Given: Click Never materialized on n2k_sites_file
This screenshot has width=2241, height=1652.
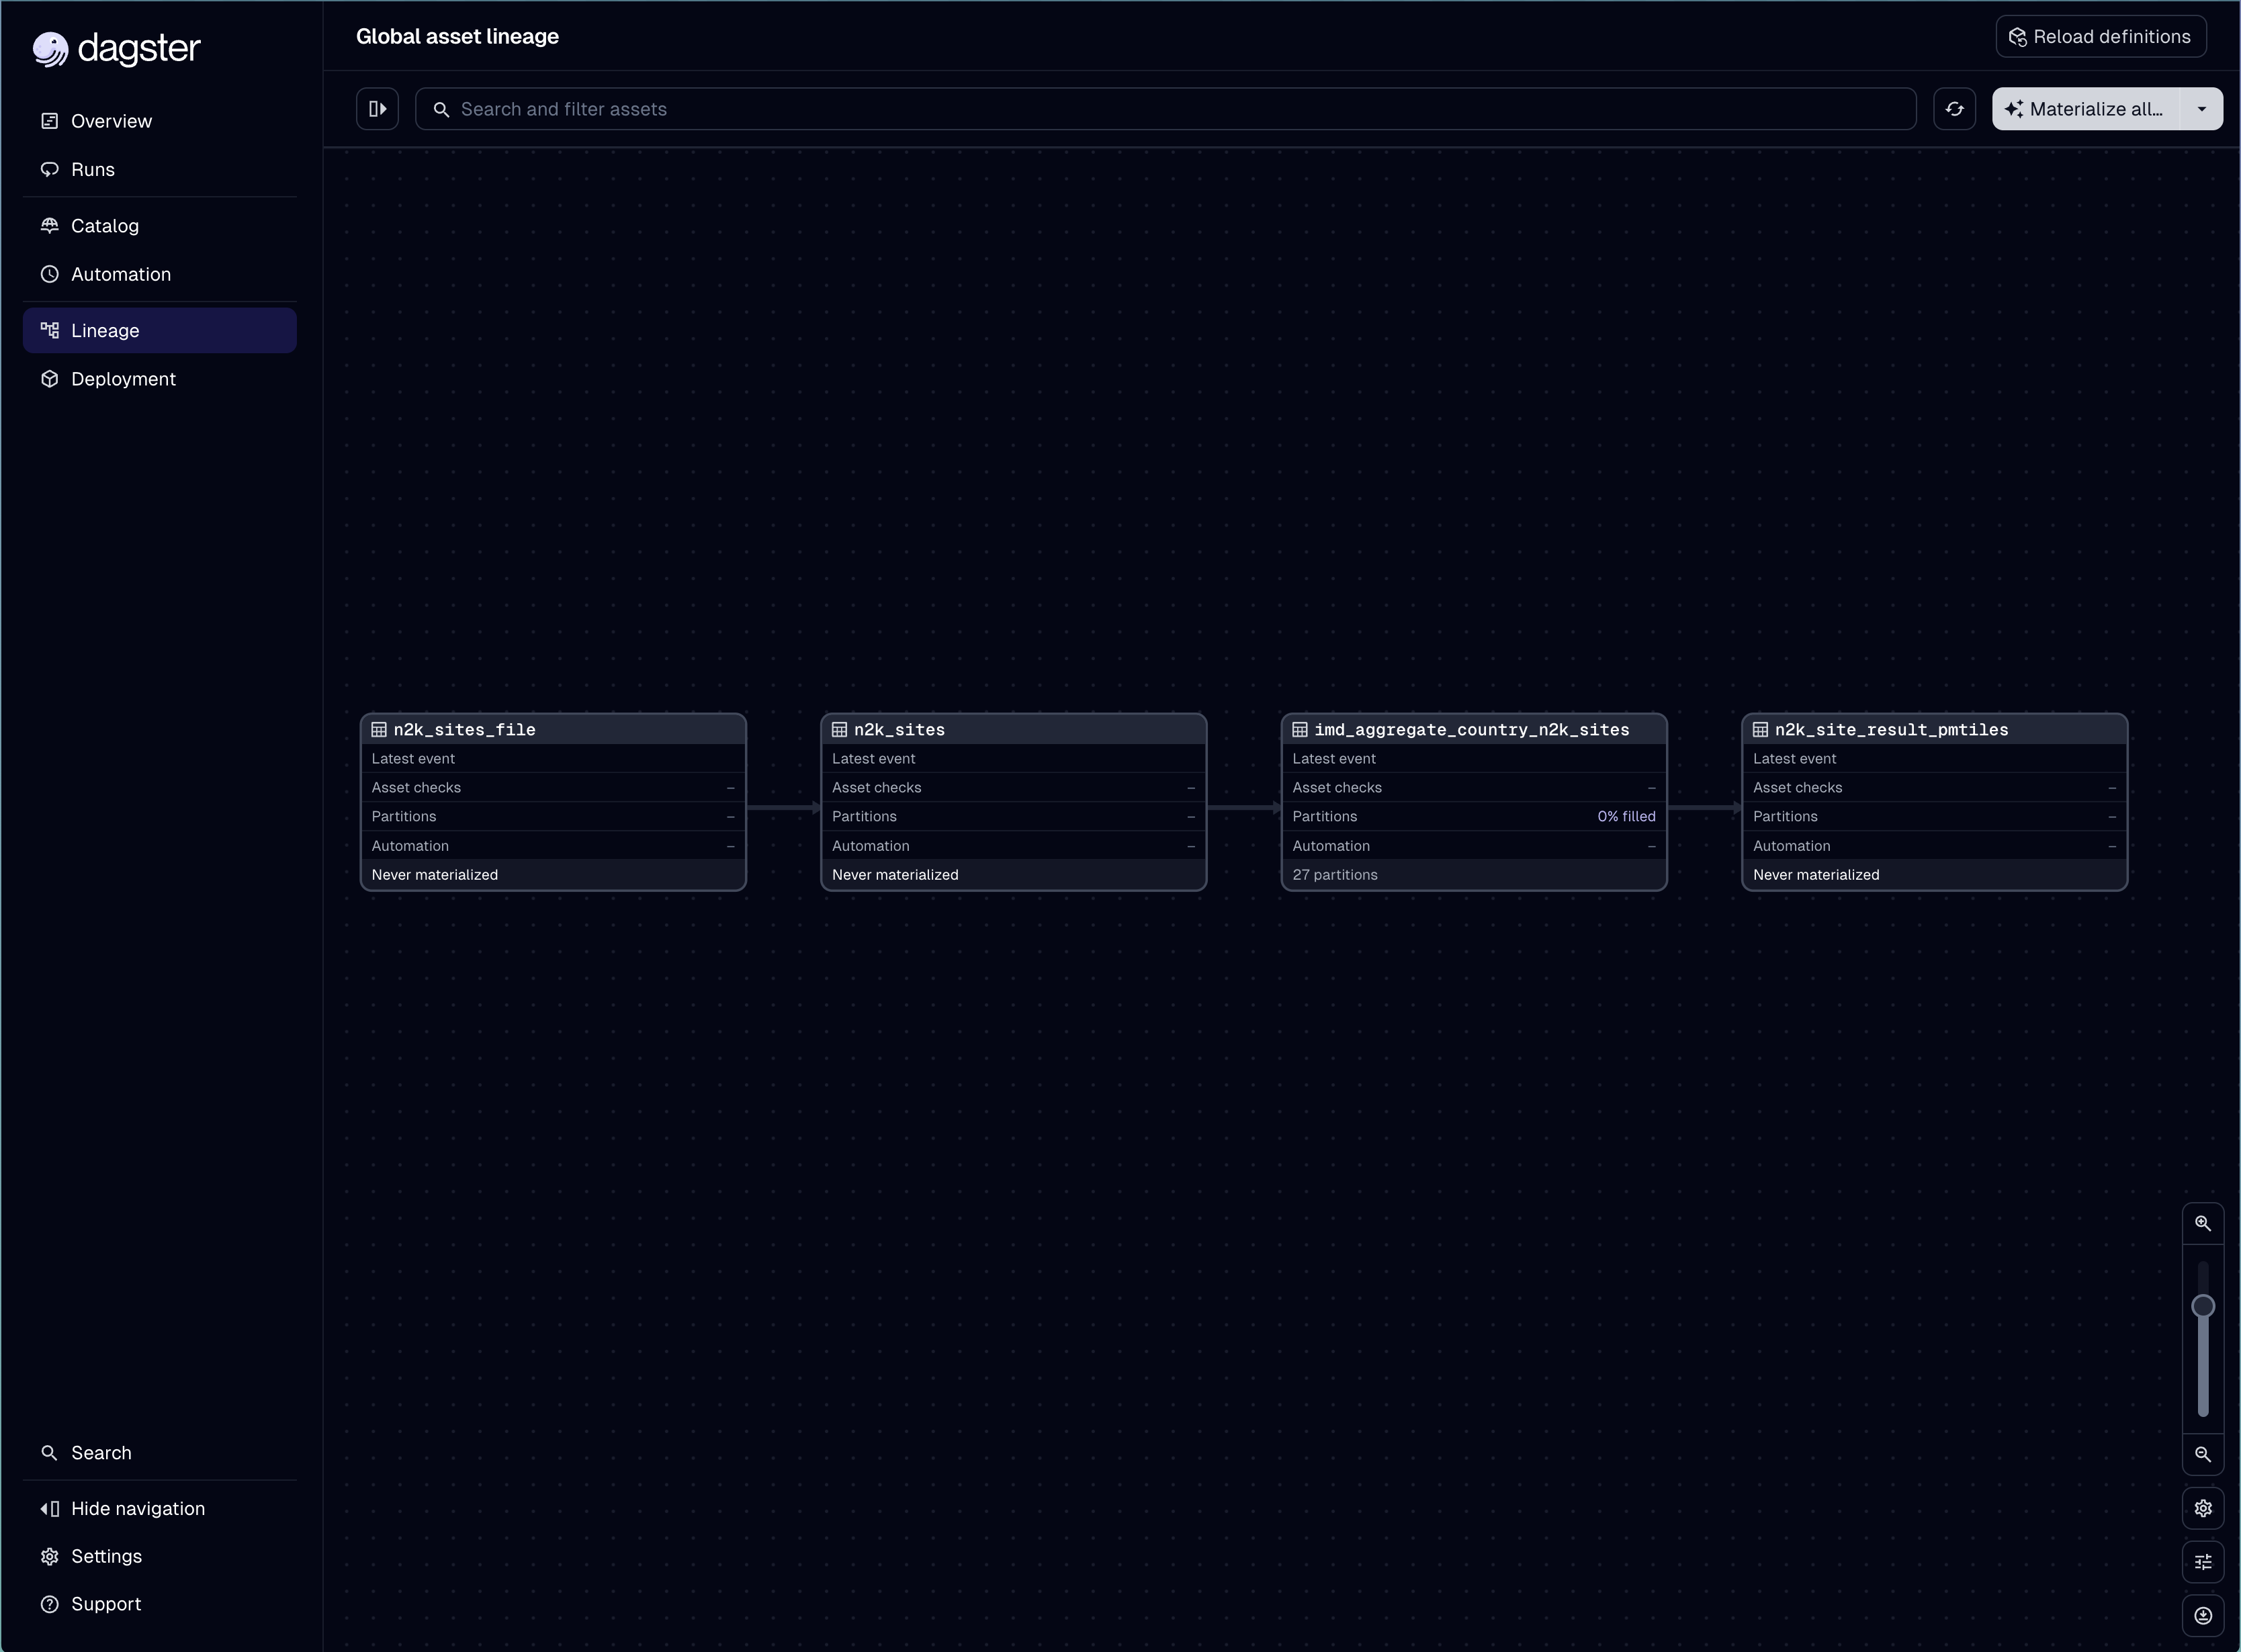Looking at the screenshot, I should pyautogui.click(x=434, y=875).
